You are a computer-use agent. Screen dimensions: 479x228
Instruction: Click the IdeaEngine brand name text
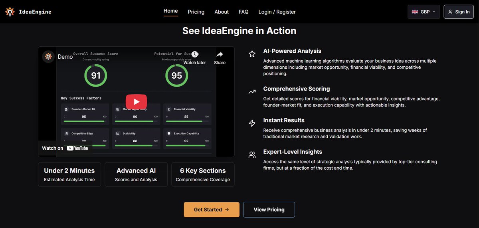pos(35,12)
